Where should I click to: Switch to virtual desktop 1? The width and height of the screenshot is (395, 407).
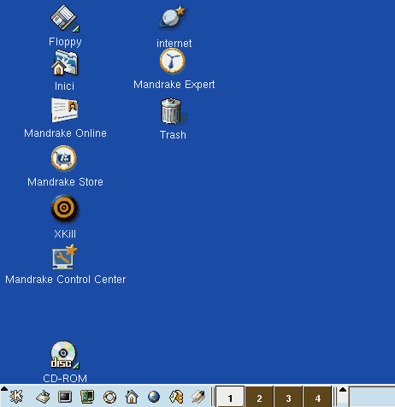pos(230,397)
